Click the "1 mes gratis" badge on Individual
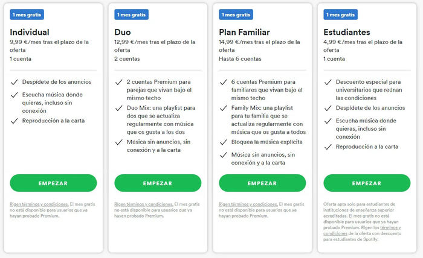Viewport: 423px width, 258px height. (27, 14)
